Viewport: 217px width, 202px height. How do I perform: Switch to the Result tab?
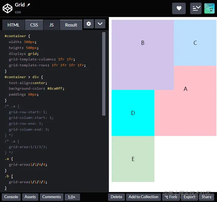tap(71, 25)
